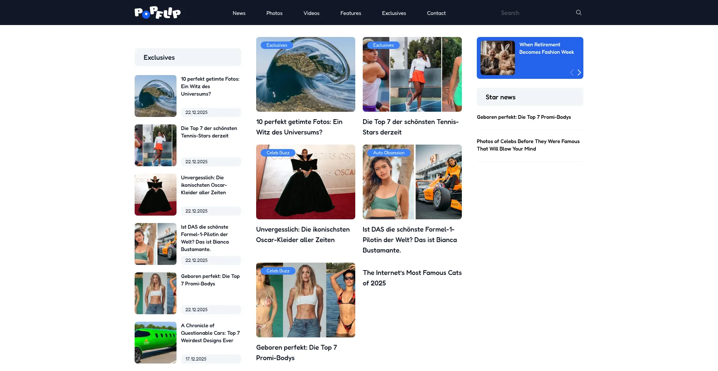Screen dimensions: 718x371
Task: Click Exclusives badge on tennis stars image
Action: pyautogui.click(x=383, y=45)
